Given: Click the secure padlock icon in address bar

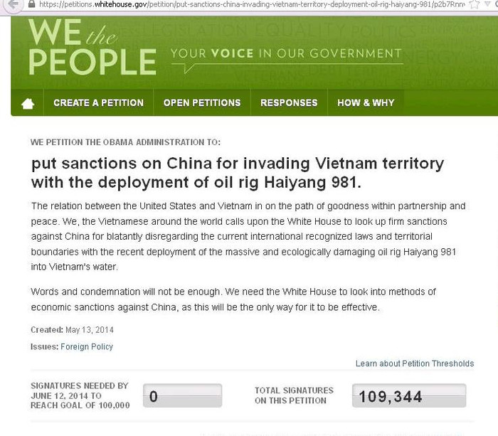Looking at the screenshot, I should tap(31, 4).
